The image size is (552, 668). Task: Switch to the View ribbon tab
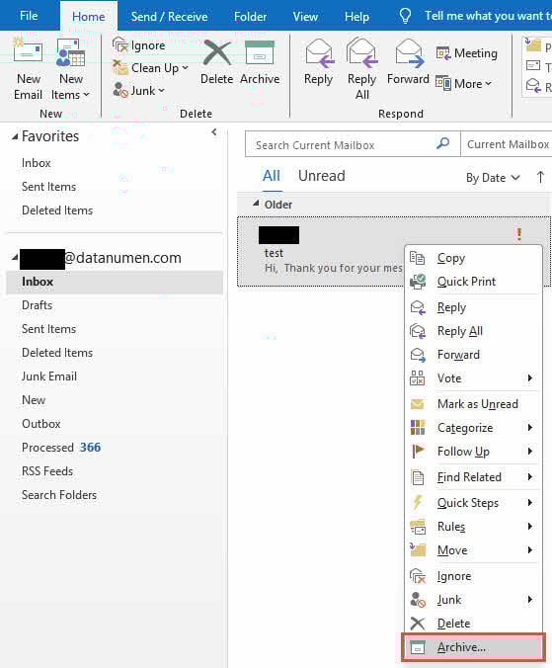[305, 16]
